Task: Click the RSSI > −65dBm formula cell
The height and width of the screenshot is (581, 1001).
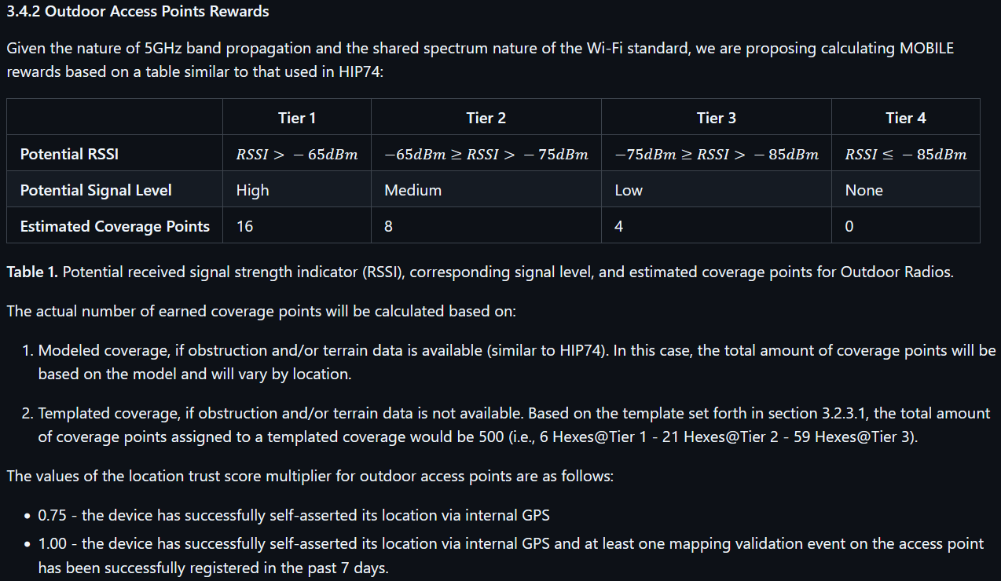Action: tap(297, 155)
